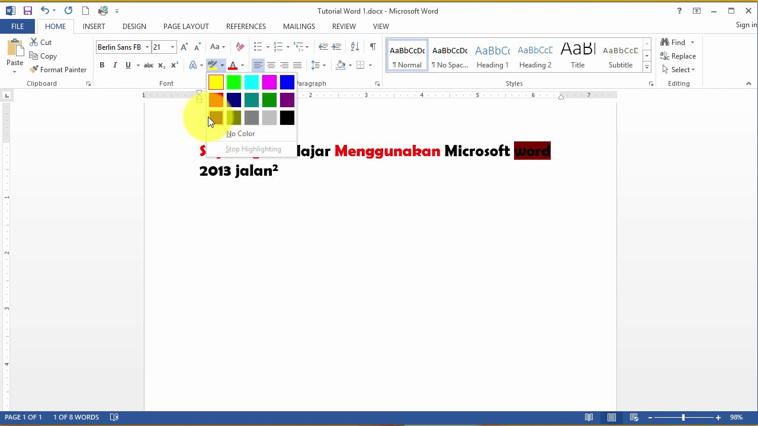Toggle Italic formatting
Image resolution: width=758 pixels, height=426 pixels.
(x=115, y=65)
